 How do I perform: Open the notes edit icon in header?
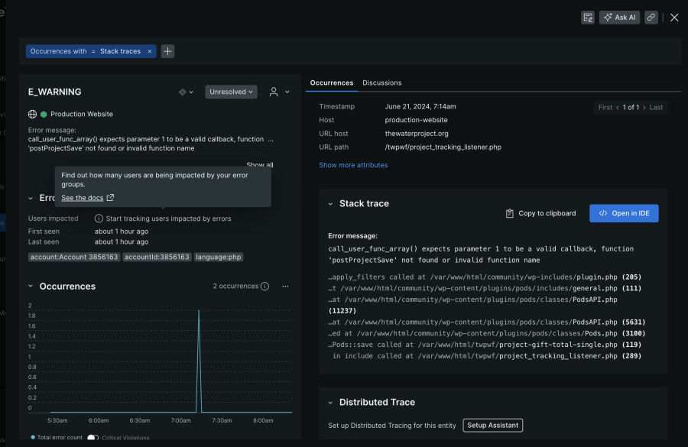pyautogui.click(x=588, y=17)
